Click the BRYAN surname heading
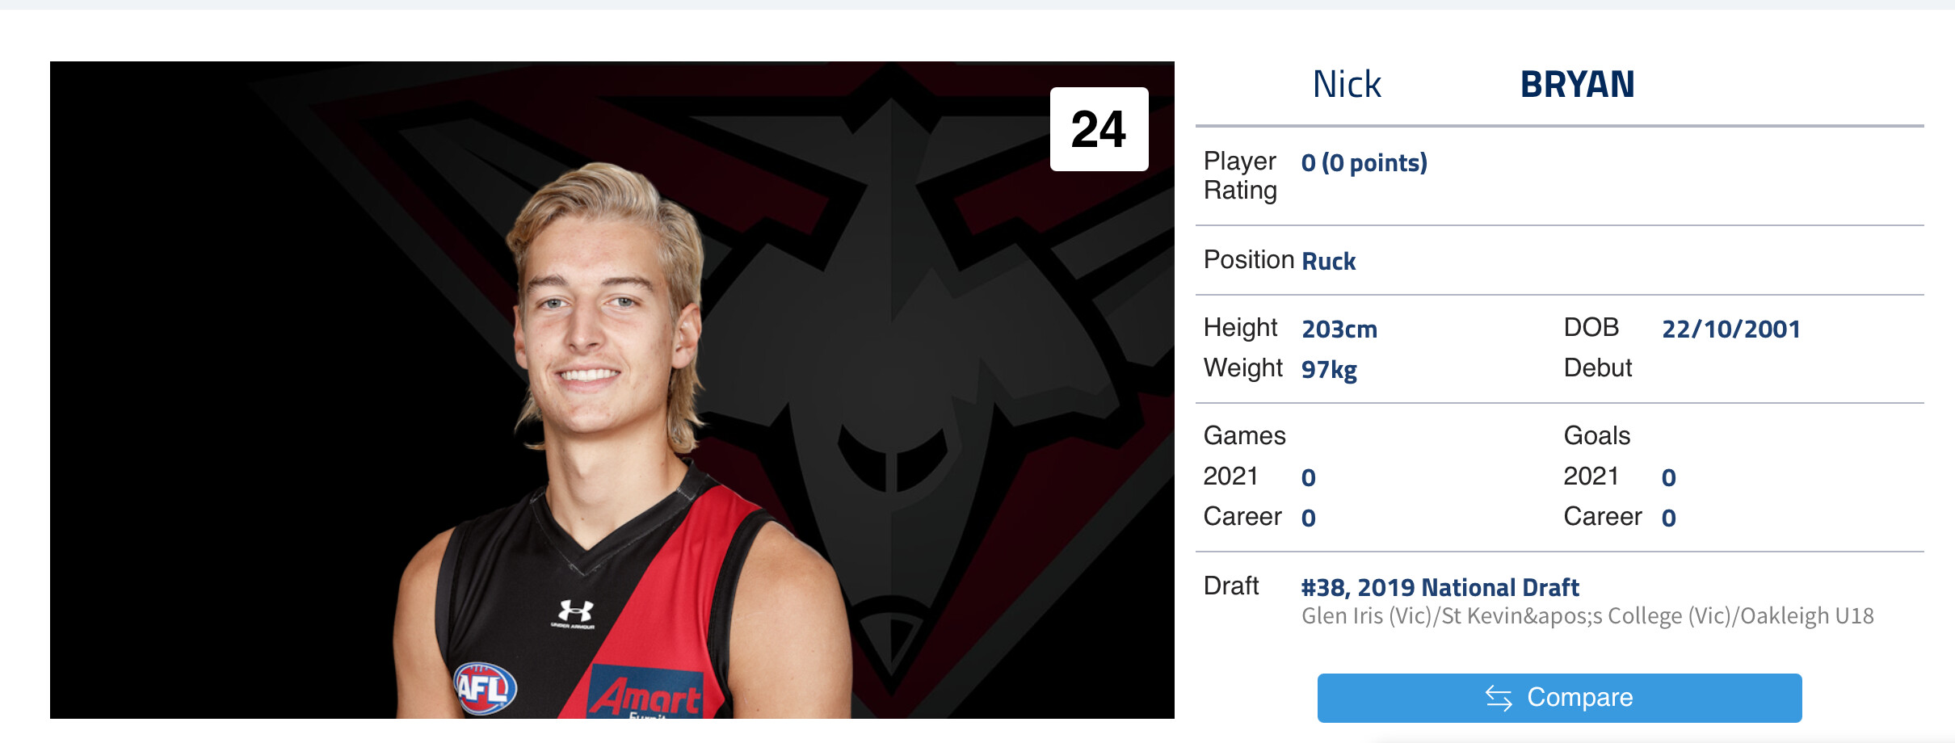This screenshot has width=1955, height=743. click(1577, 85)
